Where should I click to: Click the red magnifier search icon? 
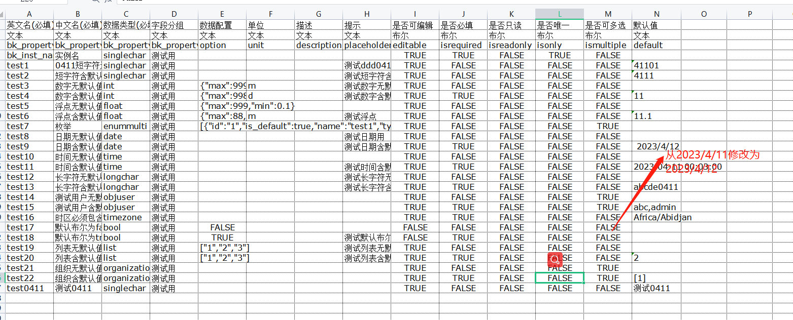tap(556, 260)
